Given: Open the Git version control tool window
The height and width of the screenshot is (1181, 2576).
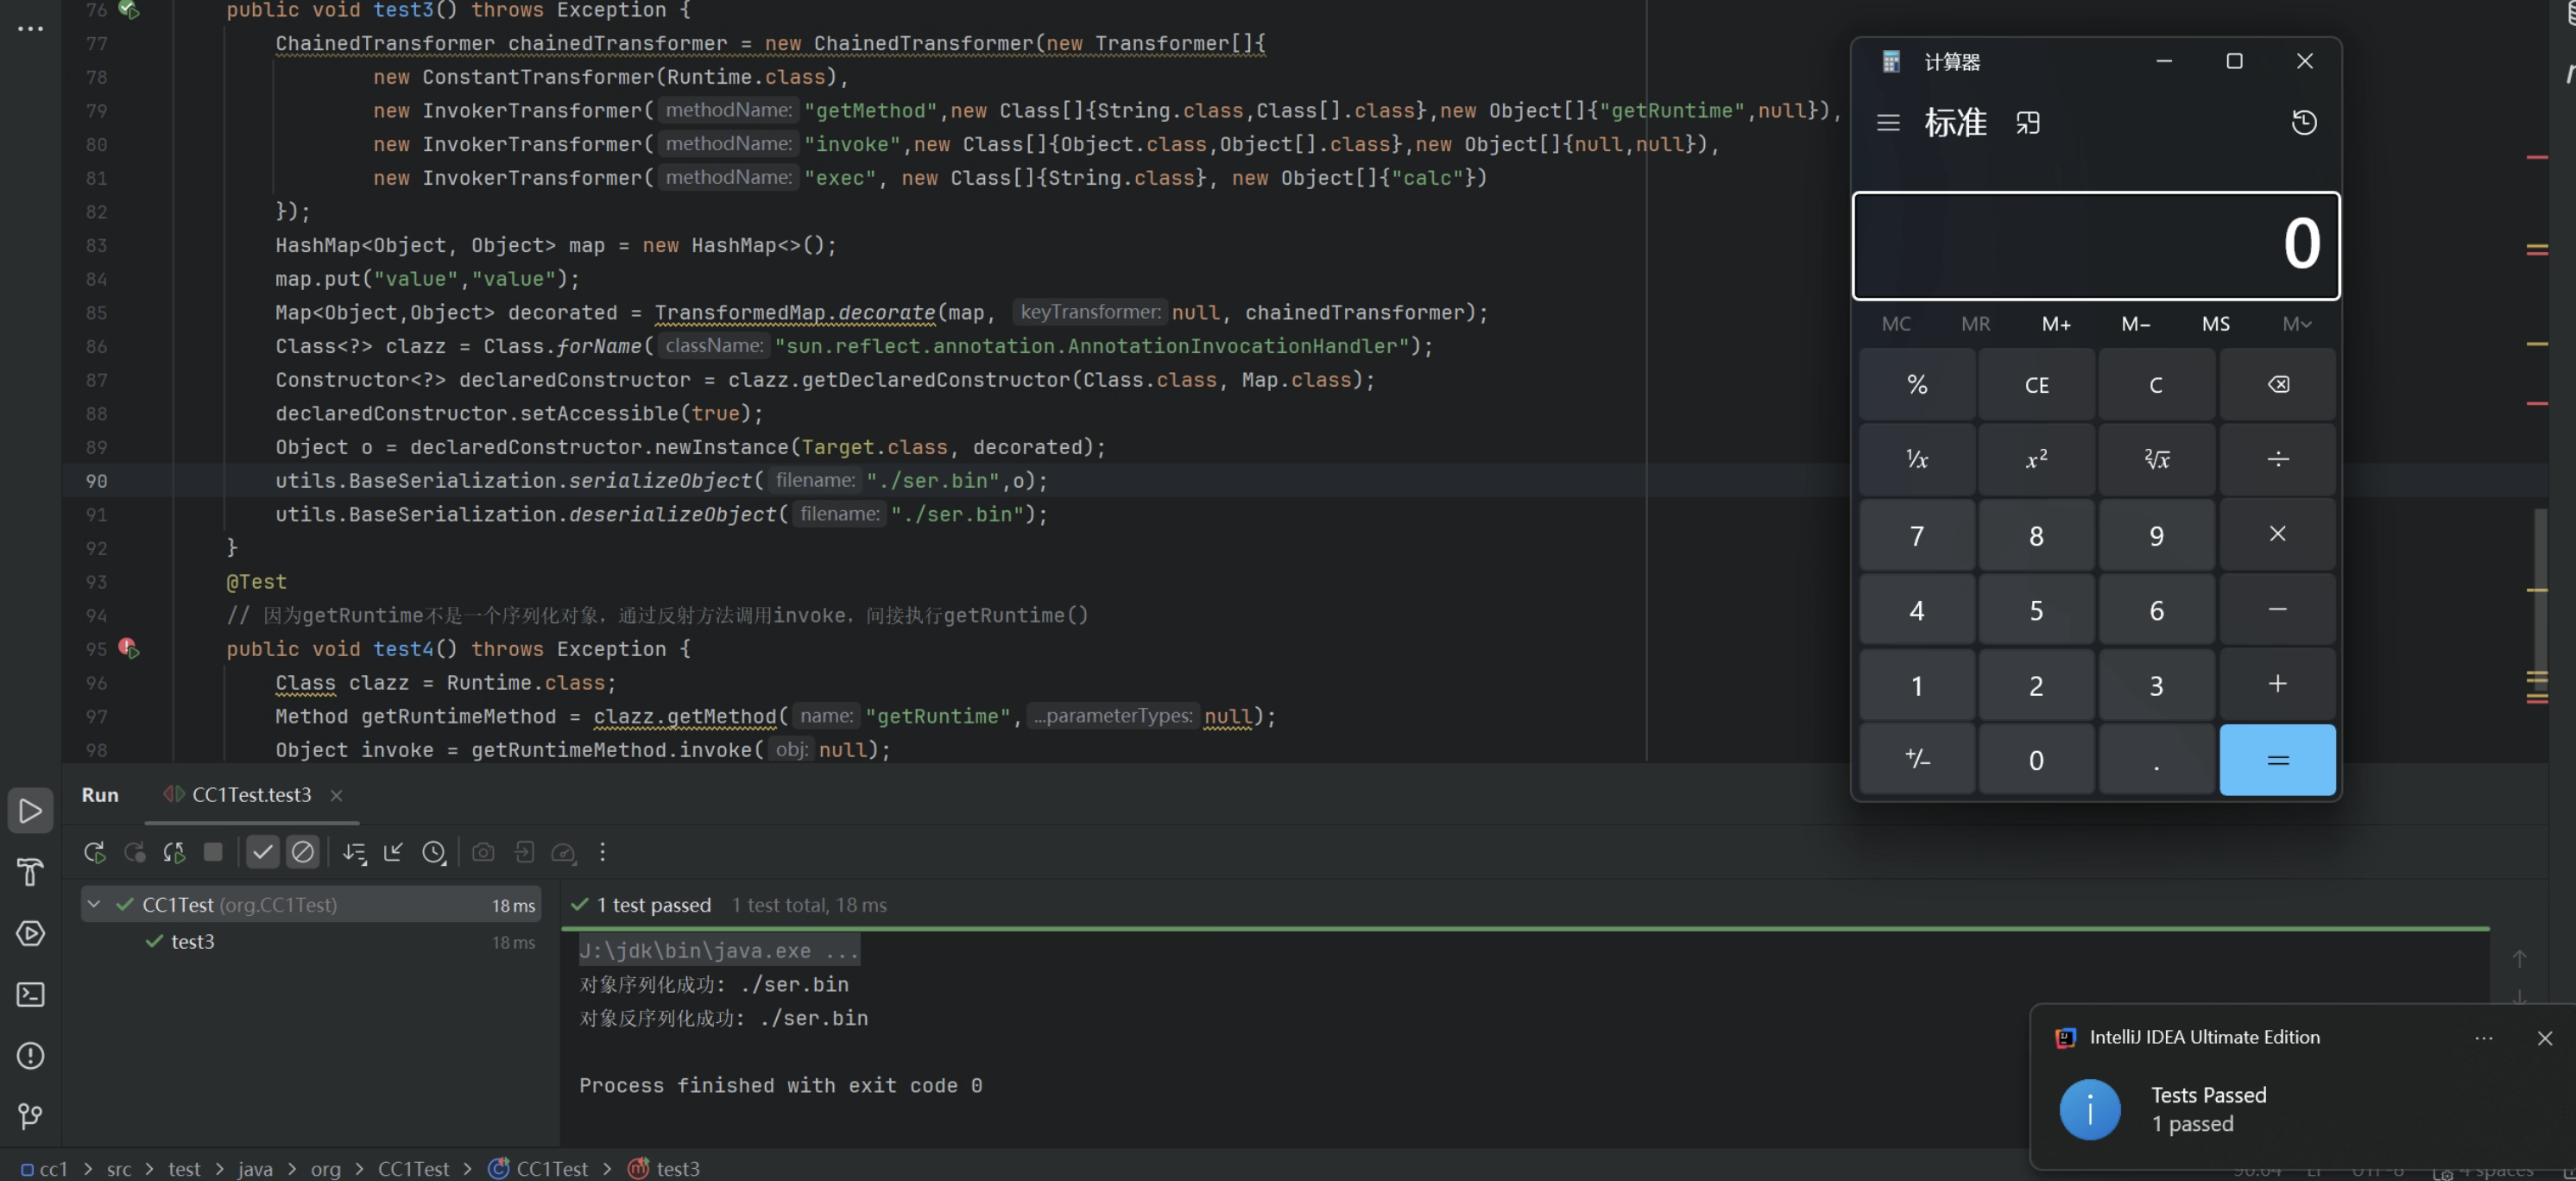Looking at the screenshot, I should 30,1116.
